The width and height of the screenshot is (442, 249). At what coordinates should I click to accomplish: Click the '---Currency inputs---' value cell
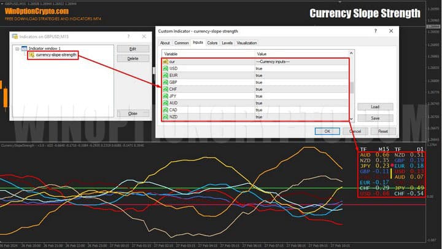301,61
